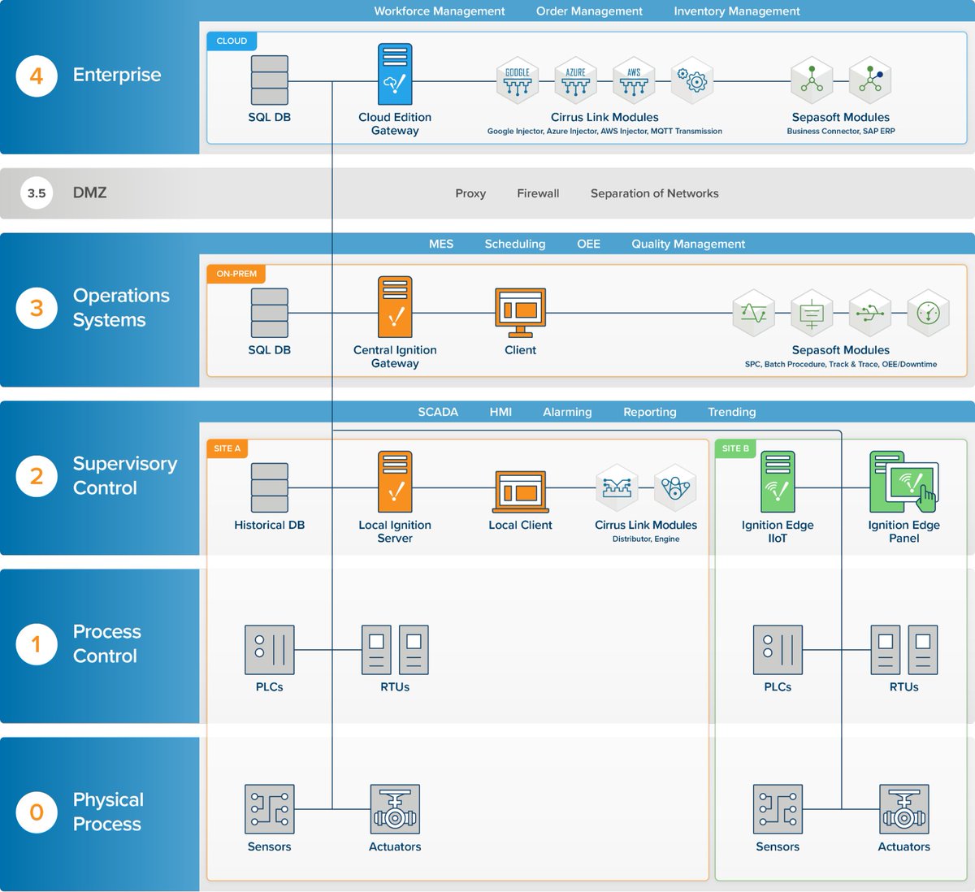Click the Proxy label in DMZ

pyautogui.click(x=470, y=193)
